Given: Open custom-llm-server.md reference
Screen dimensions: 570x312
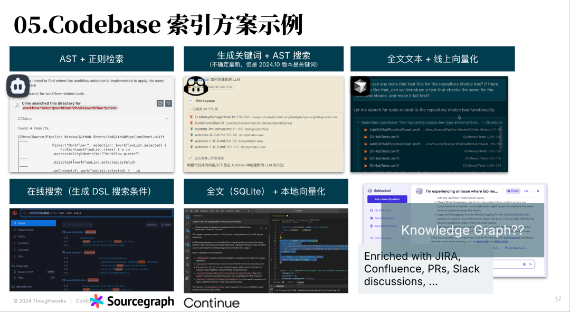Looking at the screenshot, I should coord(229,129).
